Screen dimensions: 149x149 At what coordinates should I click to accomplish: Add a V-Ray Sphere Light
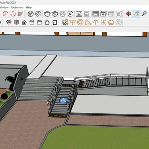pyautogui.click(x=80, y=22)
